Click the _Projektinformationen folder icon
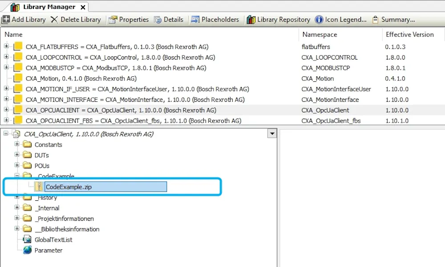The width and height of the screenshot is (445, 267). [27, 219]
